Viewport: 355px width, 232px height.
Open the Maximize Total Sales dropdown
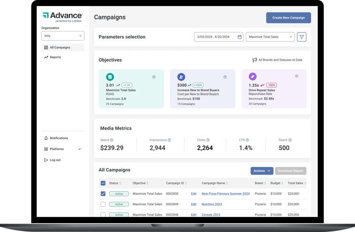pos(270,37)
